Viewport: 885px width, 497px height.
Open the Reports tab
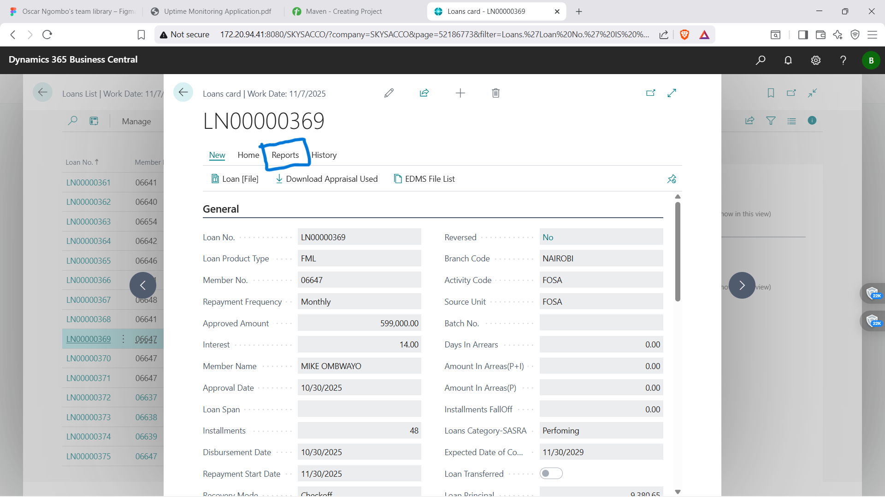(285, 155)
